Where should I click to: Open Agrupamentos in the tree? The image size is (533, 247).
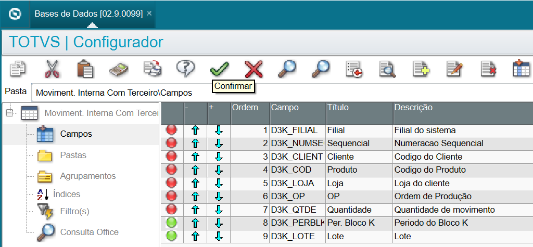(x=87, y=176)
